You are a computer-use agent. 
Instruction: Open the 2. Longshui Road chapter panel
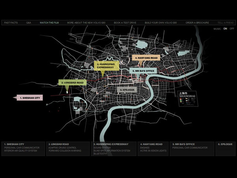(68, 149)
